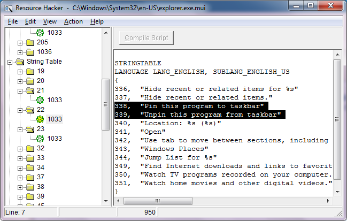Click the topmost 1033 gear resource icon

pos(40,33)
